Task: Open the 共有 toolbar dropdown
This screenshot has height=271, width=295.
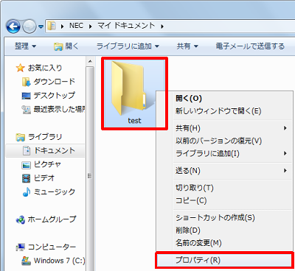Action: tap(187, 46)
